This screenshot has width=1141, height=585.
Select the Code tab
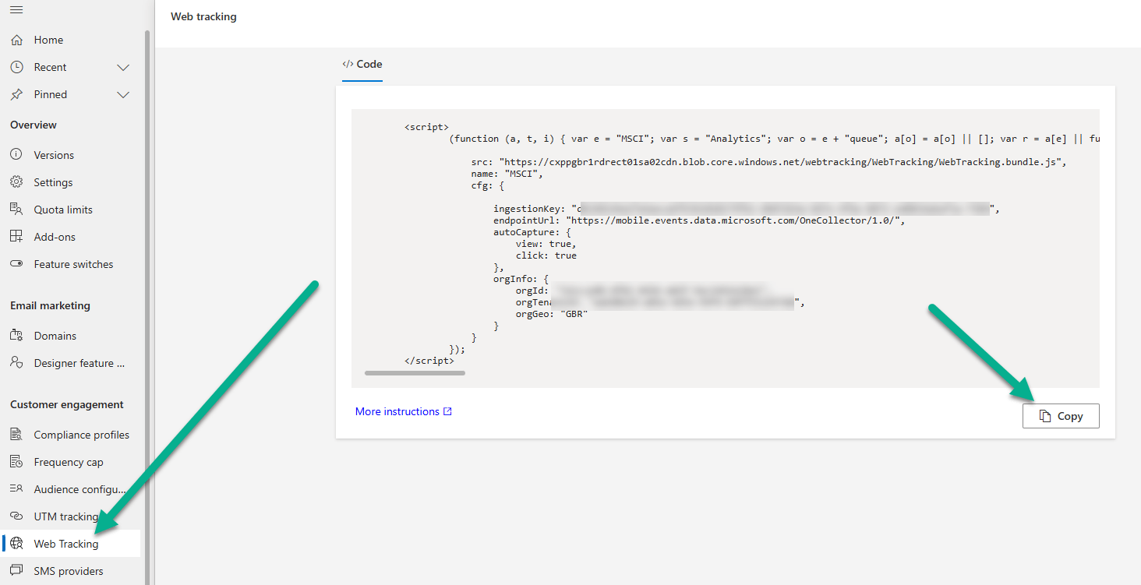pos(362,64)
